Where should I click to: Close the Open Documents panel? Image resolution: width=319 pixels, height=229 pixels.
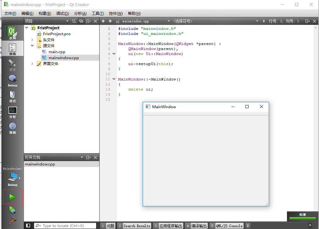[96, 157]
